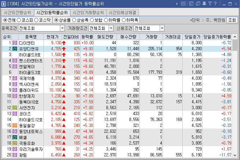
Task: Click the 증 badge beside 동양네트웍스
Action: tap(15, 131)
